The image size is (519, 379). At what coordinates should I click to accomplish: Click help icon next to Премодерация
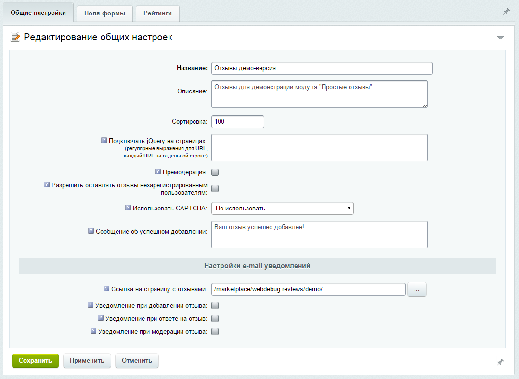point(158,171)
